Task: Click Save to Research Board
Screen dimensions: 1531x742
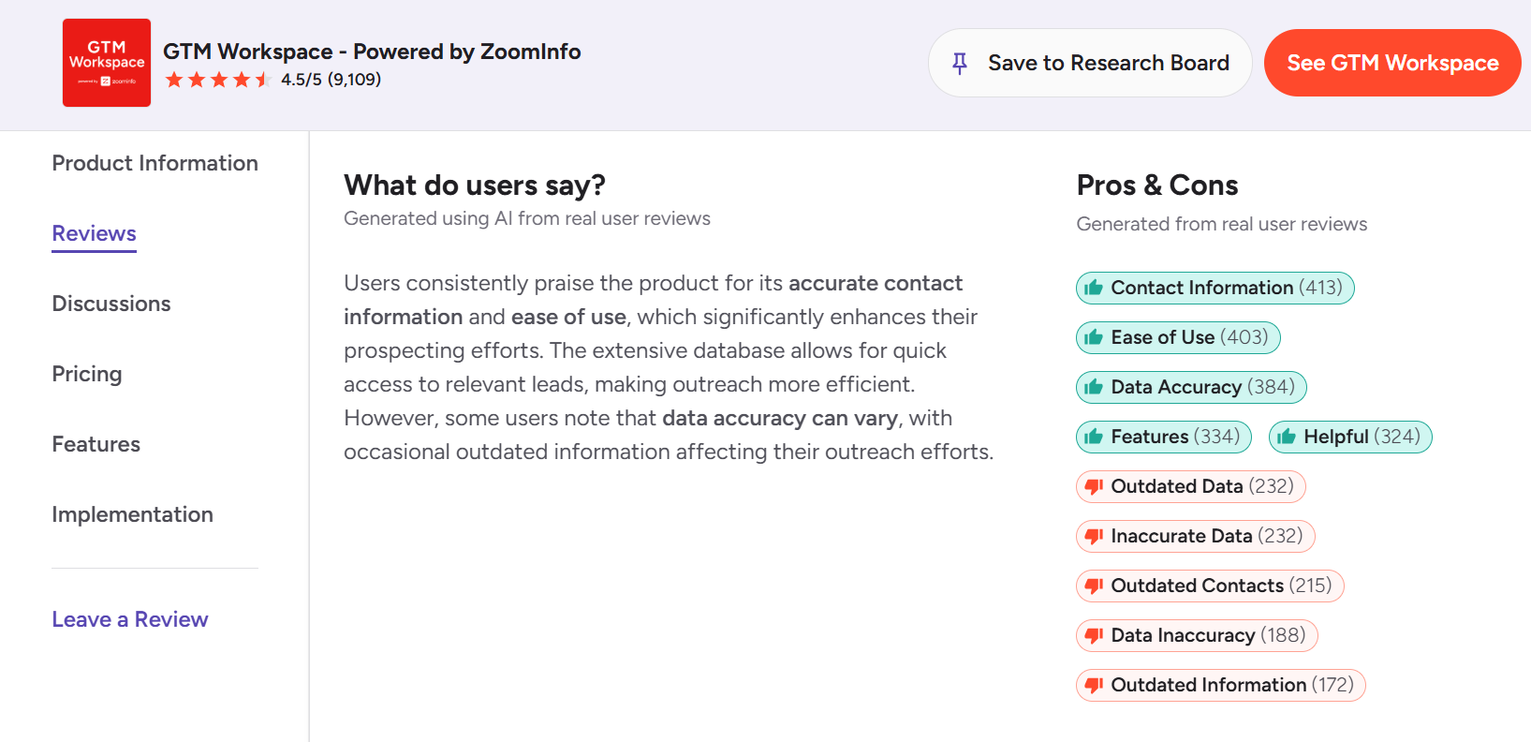Action: [x=1090, y=63]
